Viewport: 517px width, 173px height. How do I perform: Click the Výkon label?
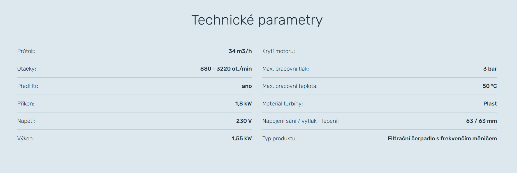point(25,139)
